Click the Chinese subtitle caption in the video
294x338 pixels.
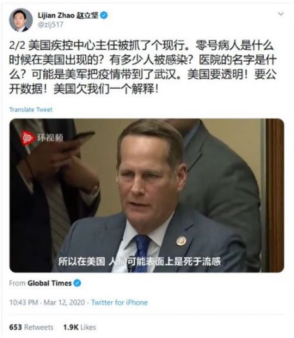click(139, 261)
